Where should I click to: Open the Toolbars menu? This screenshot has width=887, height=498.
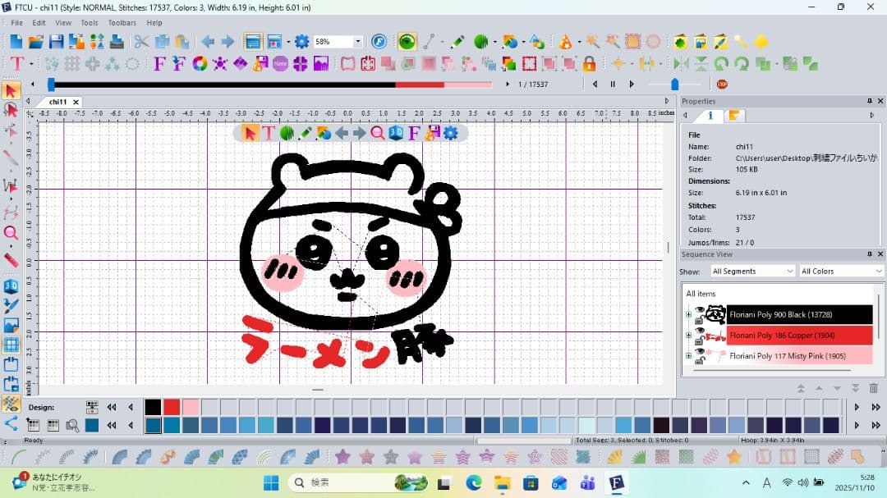click(x=122, y=23)
